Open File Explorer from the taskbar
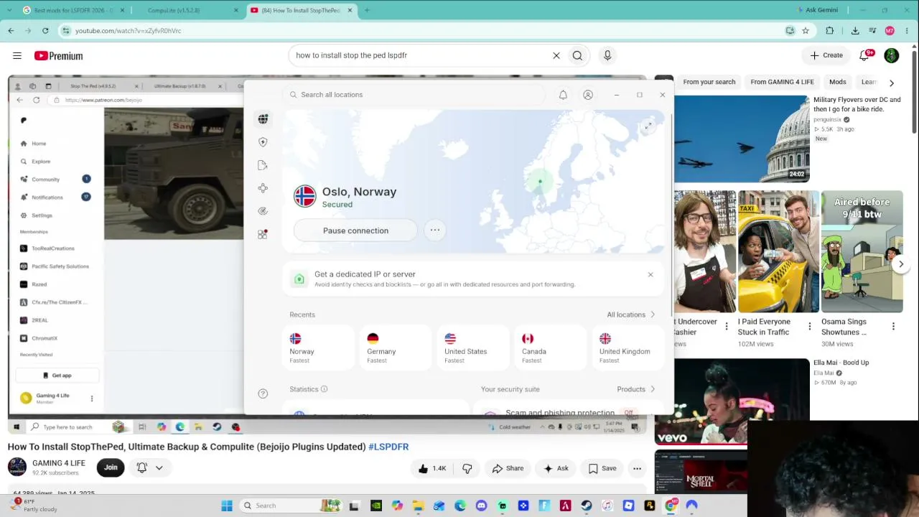919x517 pixels. tap(418, 506)
